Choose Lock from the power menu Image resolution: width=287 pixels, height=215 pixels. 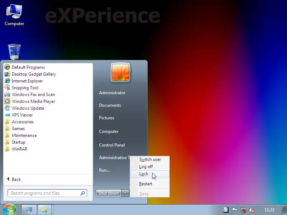[150, 174]
